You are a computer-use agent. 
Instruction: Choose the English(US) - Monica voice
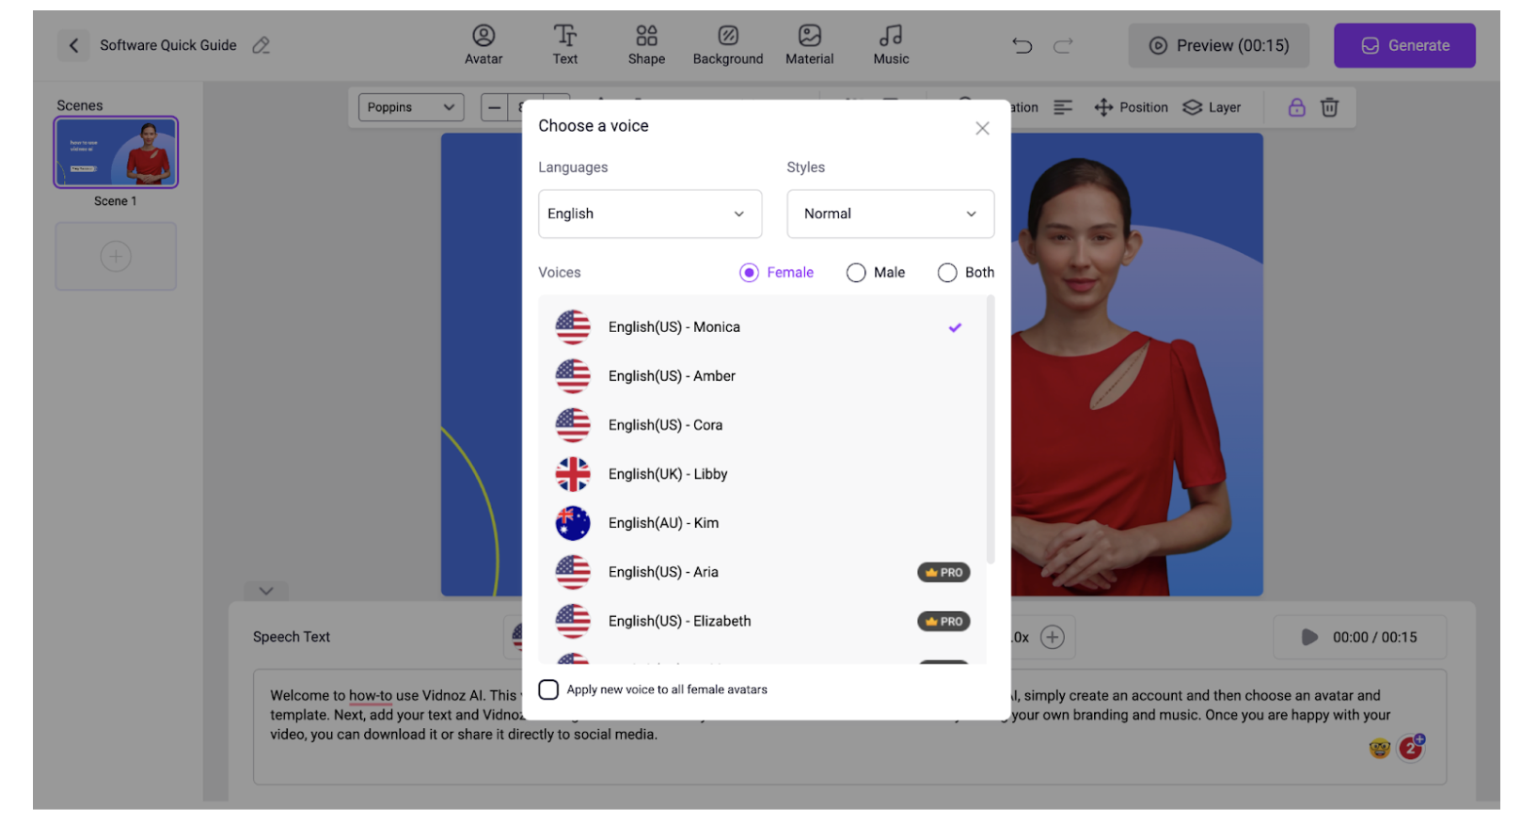tap(762, 327)
